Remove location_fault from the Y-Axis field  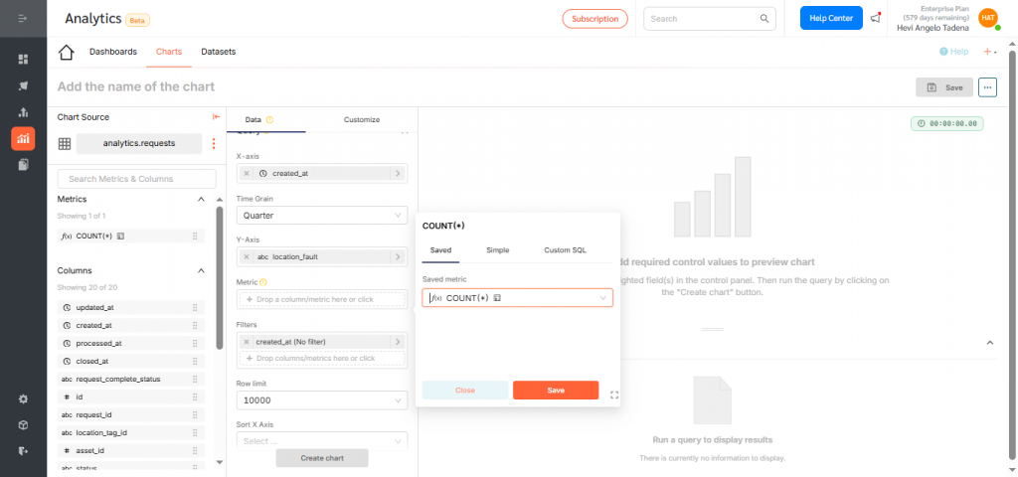pos(247,256)
